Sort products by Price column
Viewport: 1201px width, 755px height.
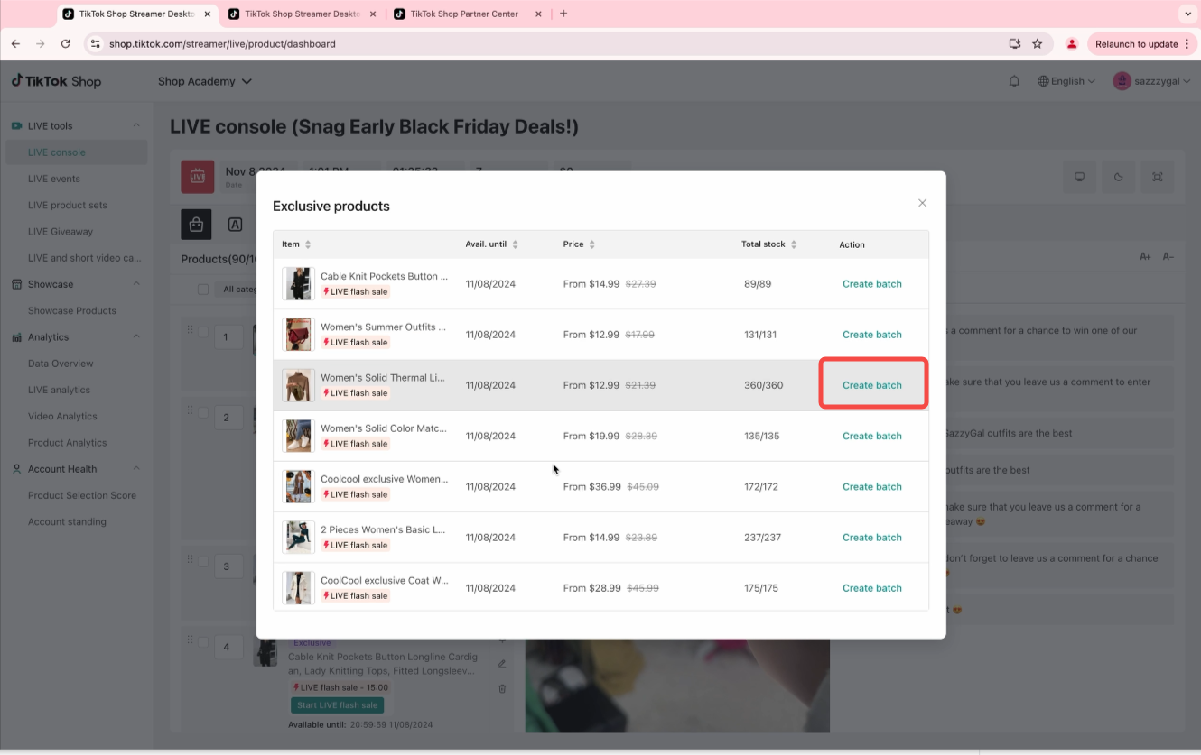point(591,244)
